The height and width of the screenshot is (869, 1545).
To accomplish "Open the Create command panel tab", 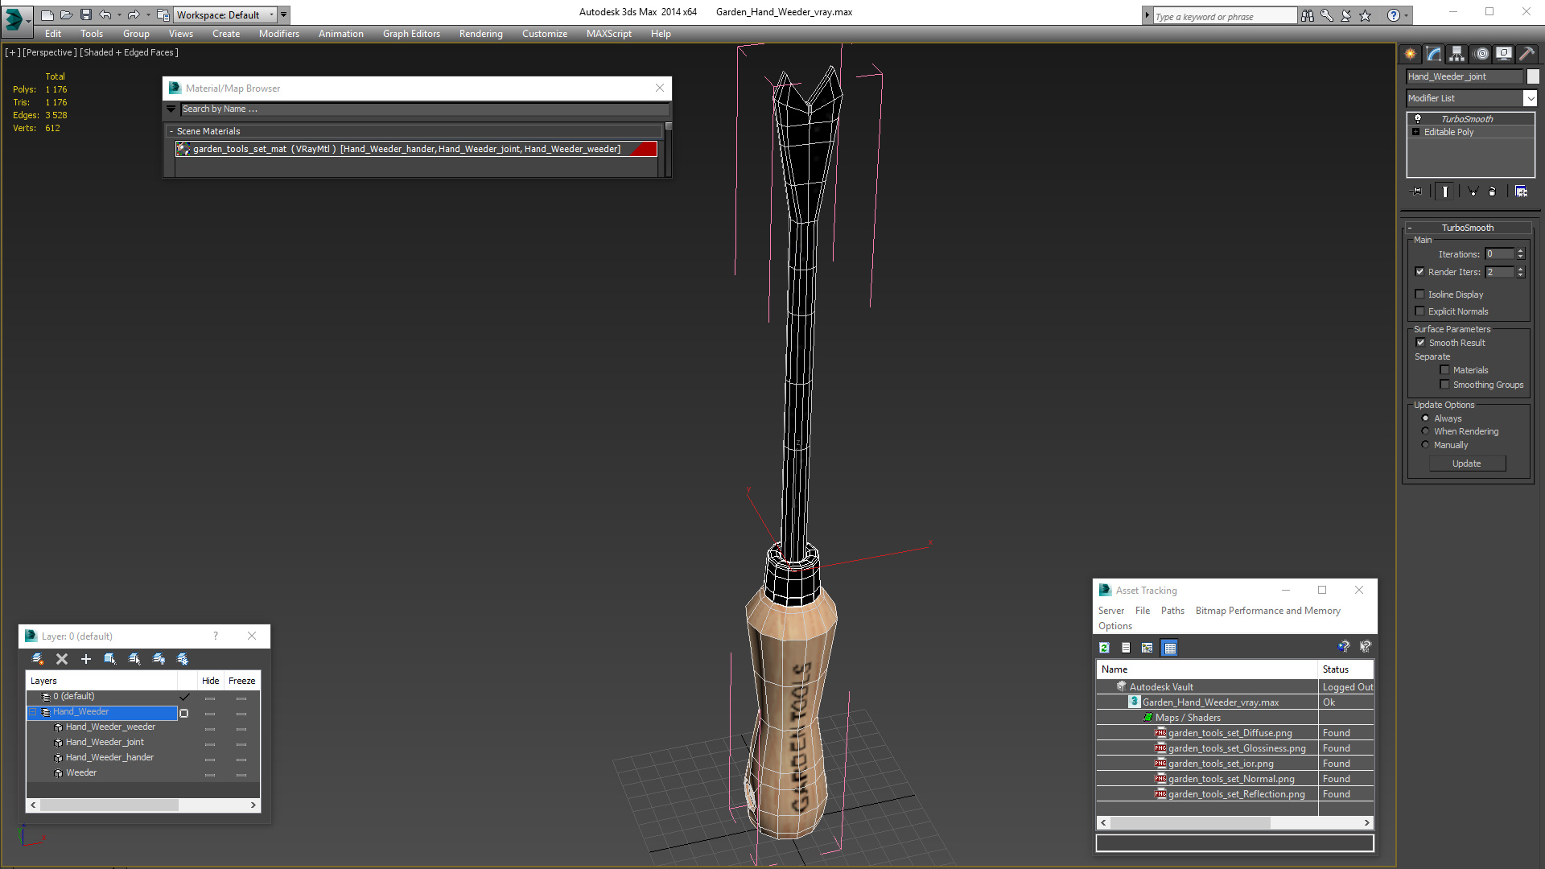I will coord(1411,54).
